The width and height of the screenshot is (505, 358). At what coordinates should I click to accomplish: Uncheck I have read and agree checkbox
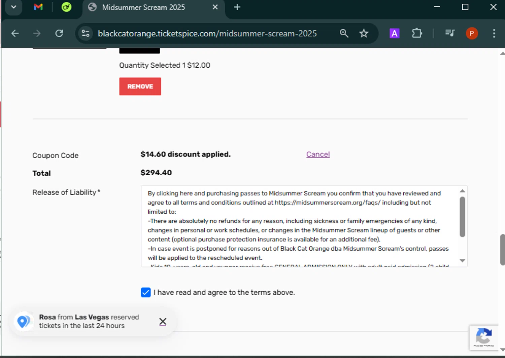click(146, 292)
